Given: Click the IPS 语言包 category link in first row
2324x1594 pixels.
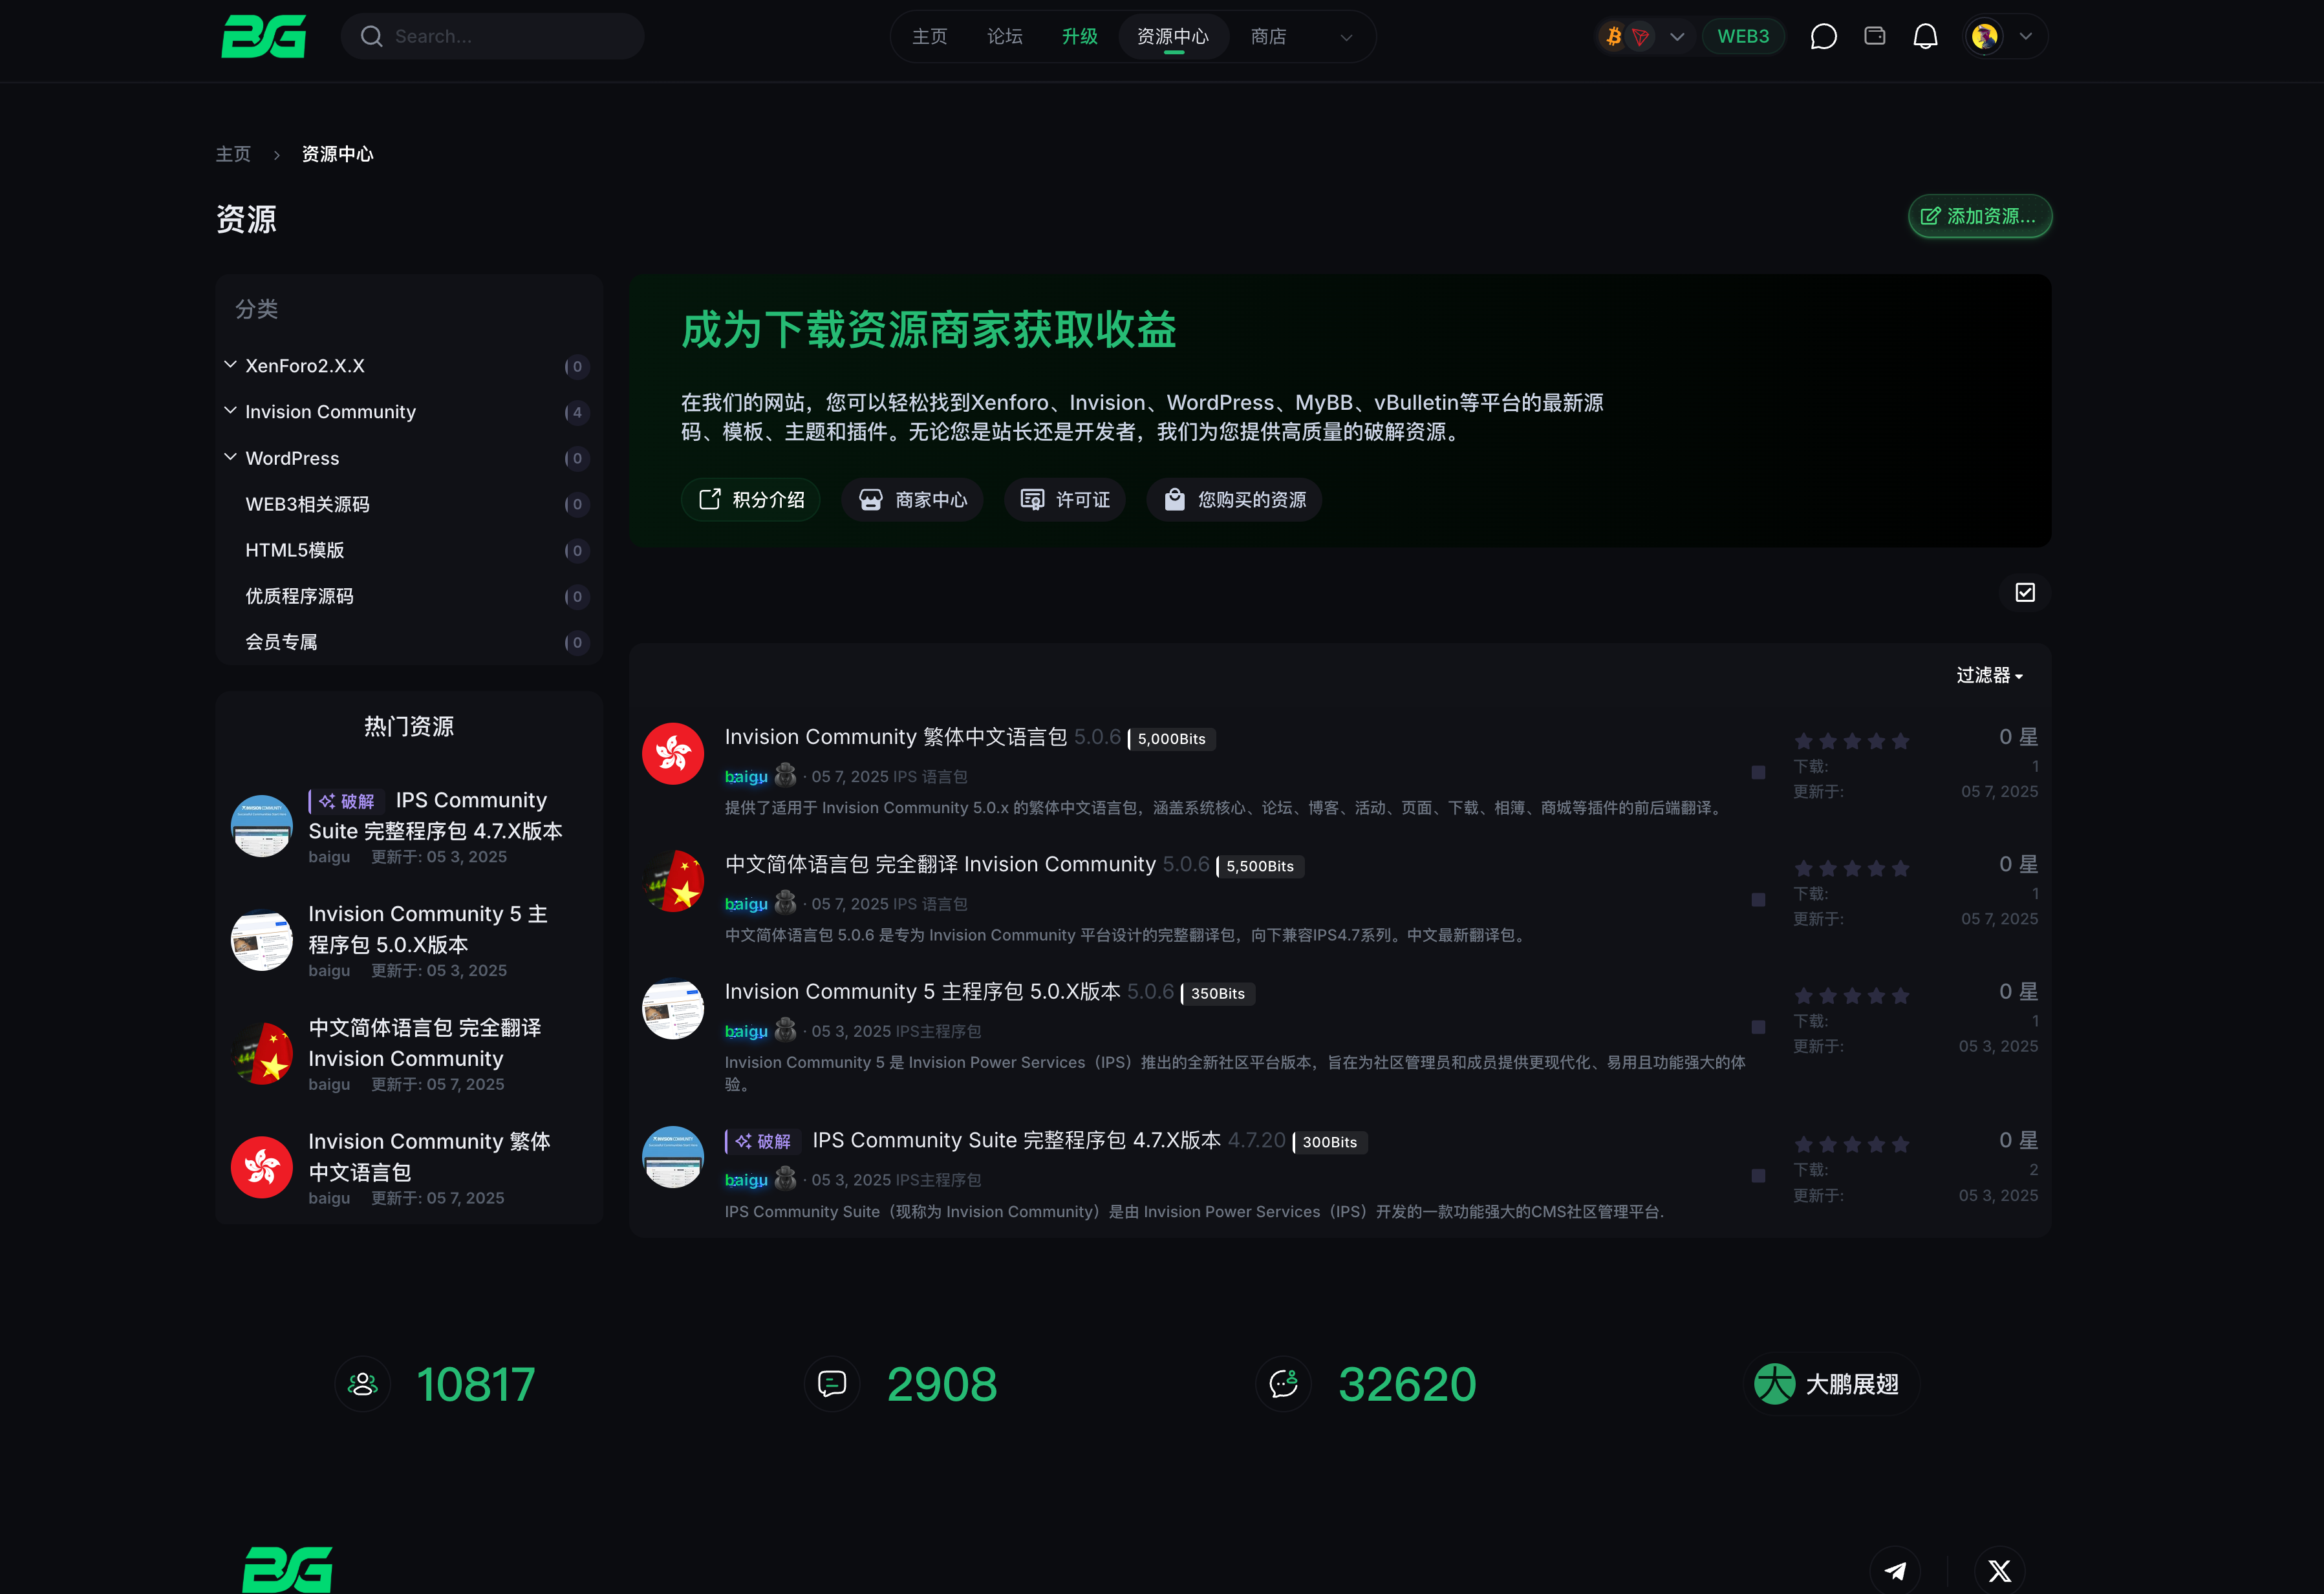Looking at the screenshot, I should [x=930, y=776].
